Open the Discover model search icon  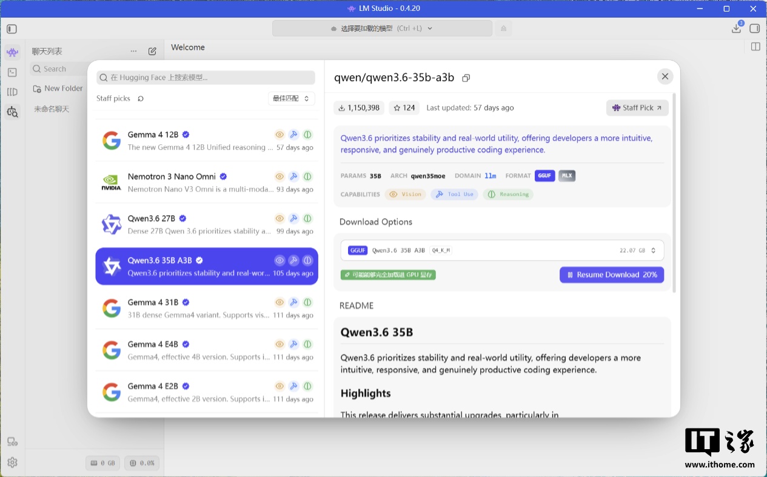pyautogui.click(x=12, y=112)
